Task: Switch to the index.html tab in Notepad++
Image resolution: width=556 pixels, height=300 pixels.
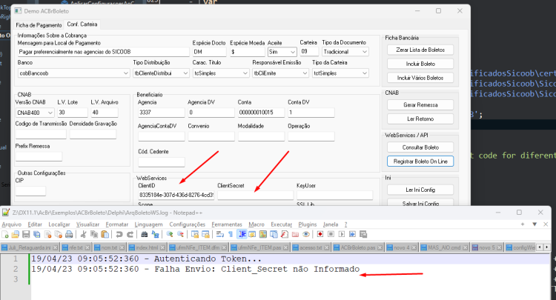Action: tap(148, 247)
